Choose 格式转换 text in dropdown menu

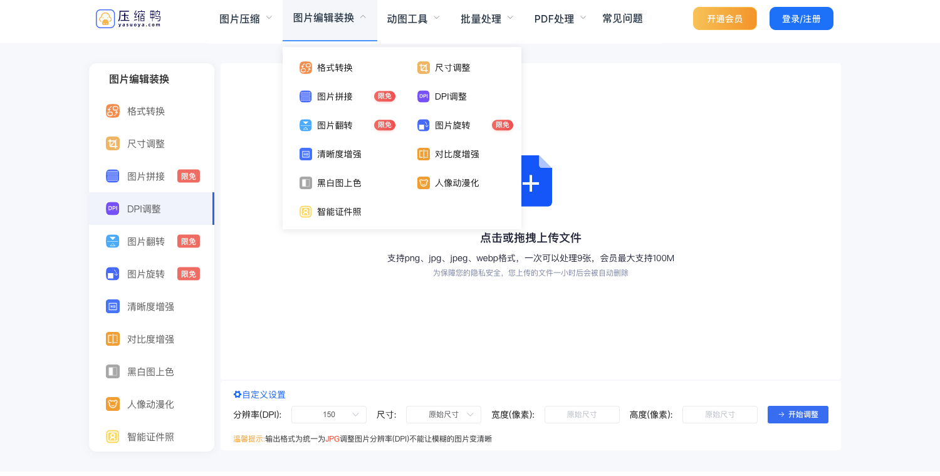click(x=335, y=68)
